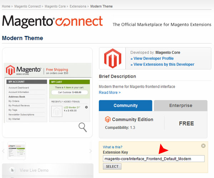This screenshot has height=178, width=214.
Task: Click the magnifier zoom icon on screenshot
Action: point(83,127)
